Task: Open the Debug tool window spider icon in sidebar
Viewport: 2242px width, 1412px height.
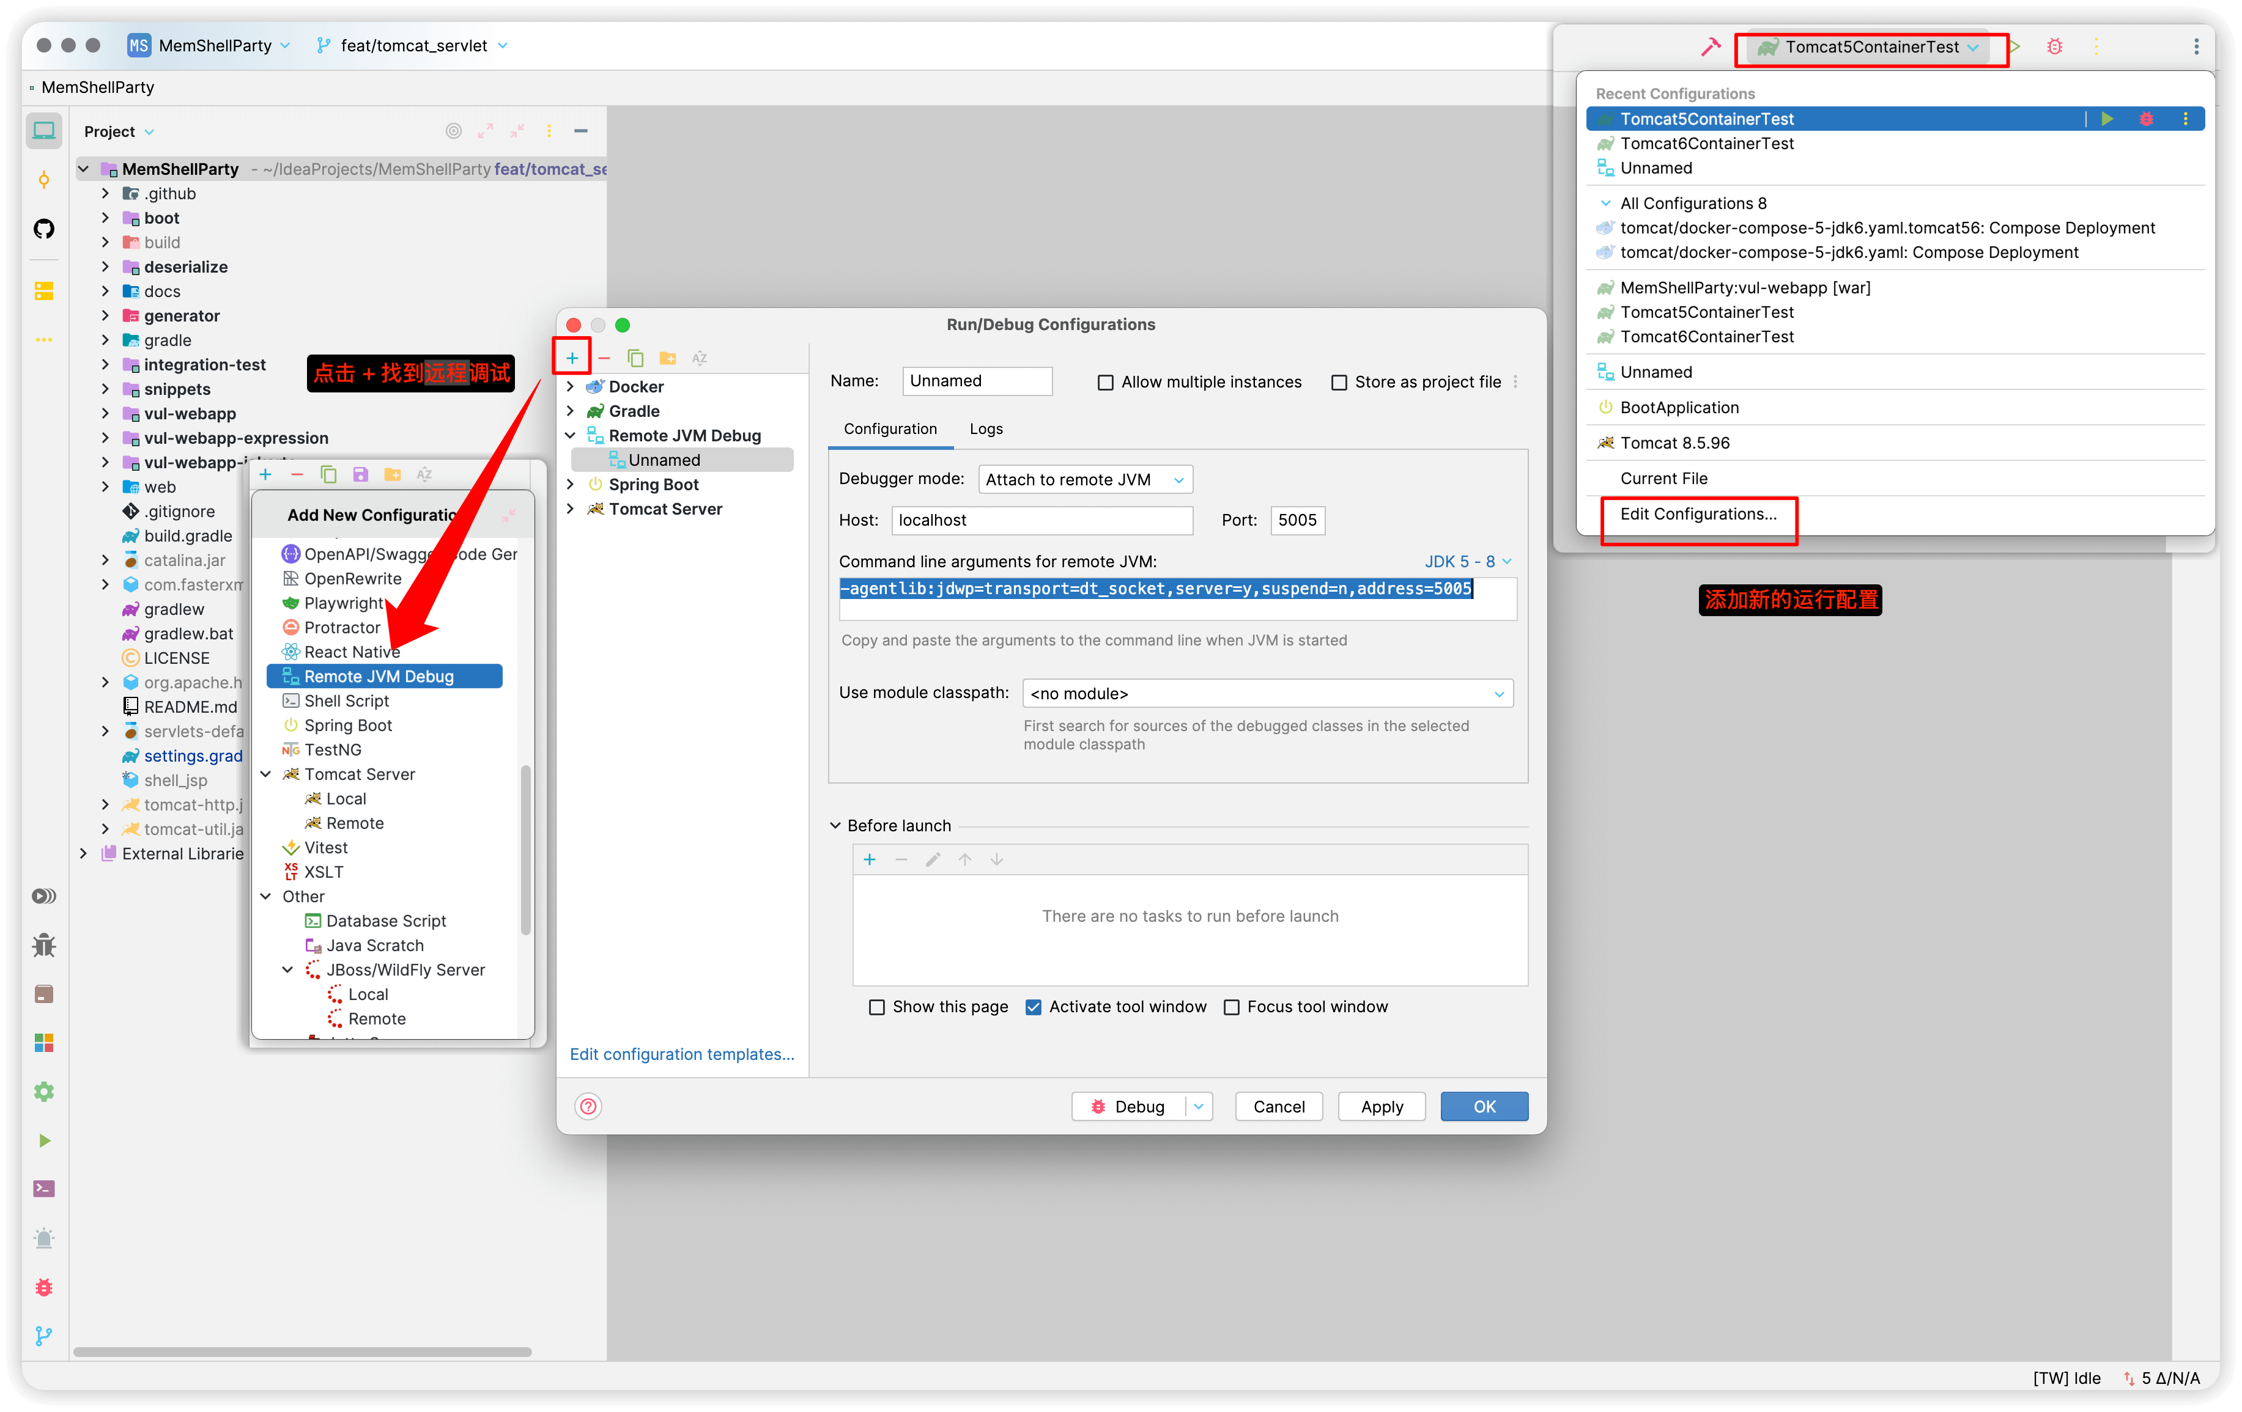Action: [44, 946]
